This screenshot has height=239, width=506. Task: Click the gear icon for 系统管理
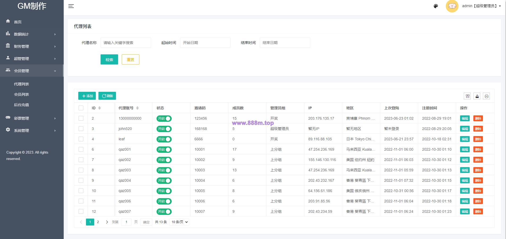tap(8, 130)
